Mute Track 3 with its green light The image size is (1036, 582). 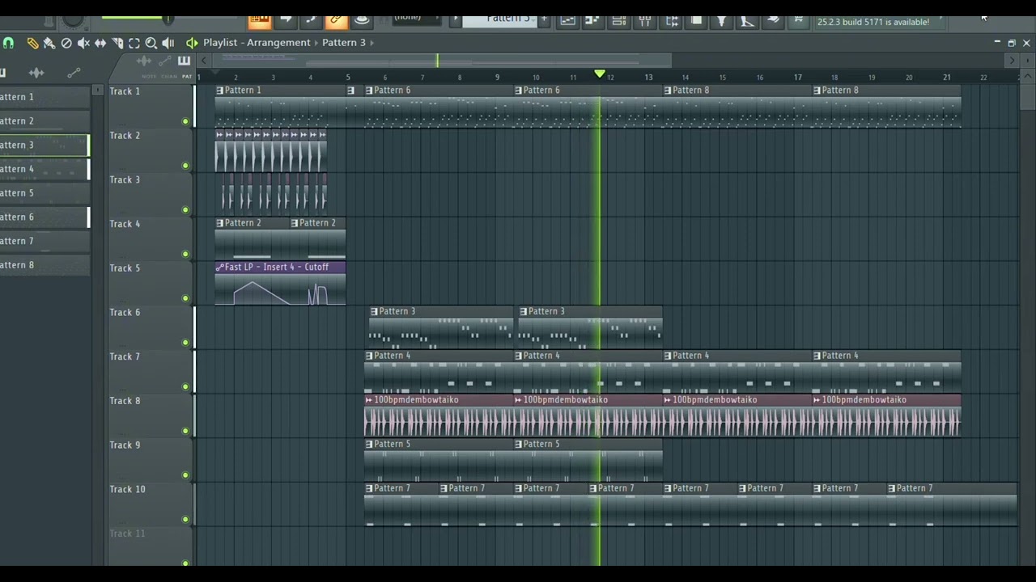185,210
